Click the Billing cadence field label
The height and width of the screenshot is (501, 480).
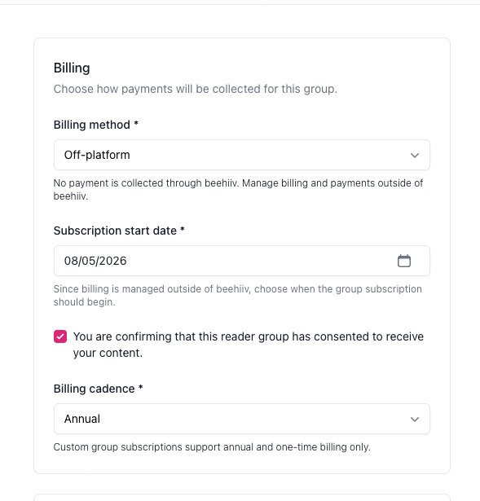click(x=94, y=389)
